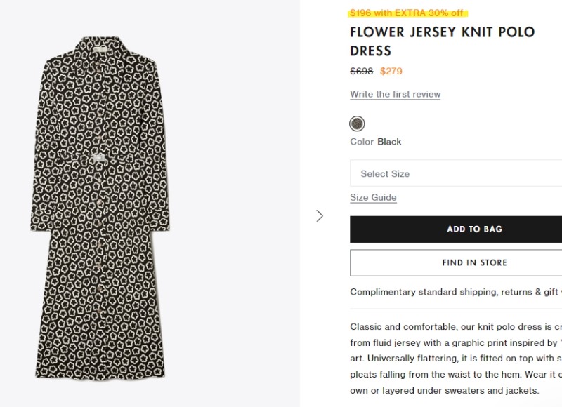562x407 pixels.
Task: Click the Flower Jersey Knit Polo Dress title
Action: click(x=443, y=41)
